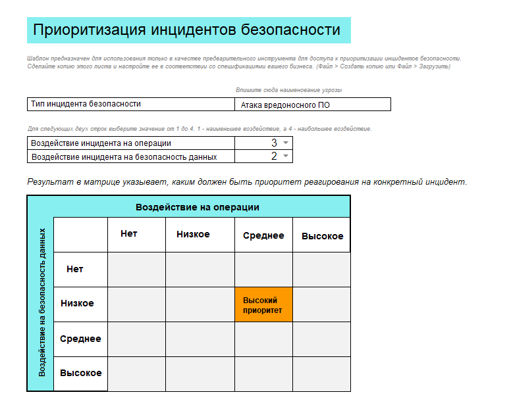Click the empty cell at Высокое row, Высокое column
This screenshot has height=407, width=511.
click(x=321, y=373)
